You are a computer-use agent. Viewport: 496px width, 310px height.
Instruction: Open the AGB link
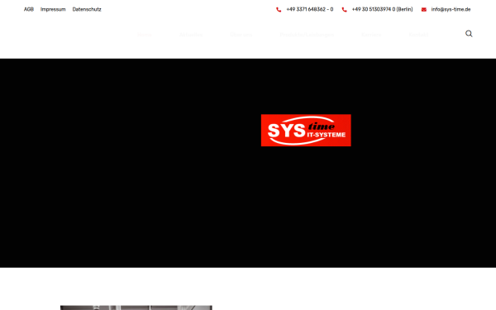[x=29, y=9]
